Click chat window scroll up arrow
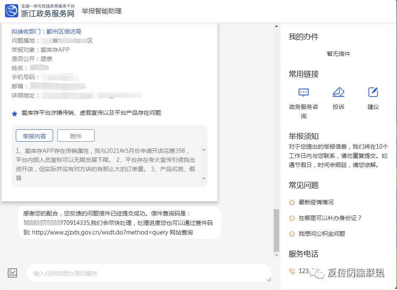 [276, 26]
